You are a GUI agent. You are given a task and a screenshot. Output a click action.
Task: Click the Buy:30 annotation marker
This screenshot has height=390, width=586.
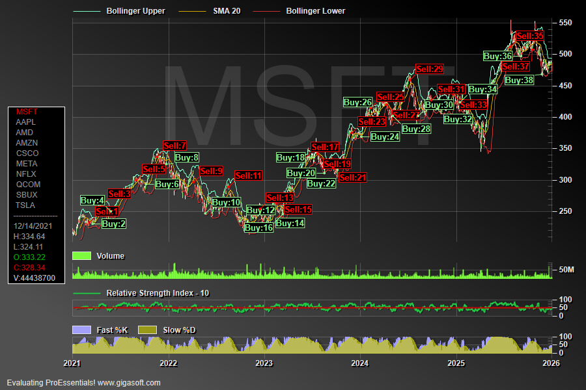[439, 105]
